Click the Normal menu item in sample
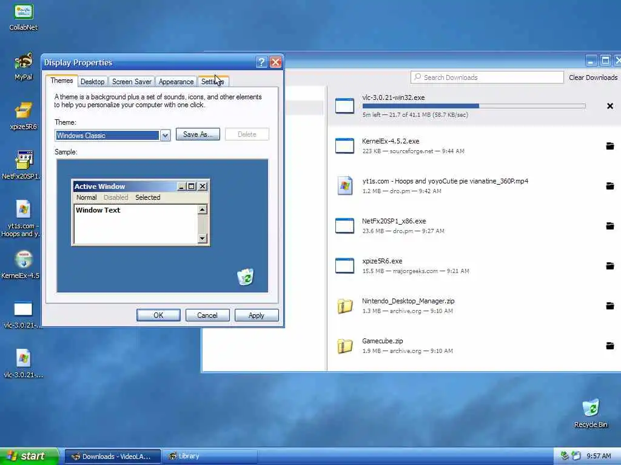 pyautogui.click(x=86, y=197)
